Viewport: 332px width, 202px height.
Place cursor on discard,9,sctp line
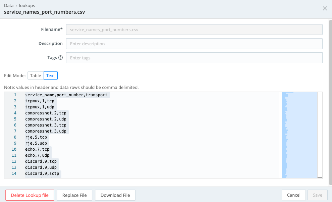43,173
